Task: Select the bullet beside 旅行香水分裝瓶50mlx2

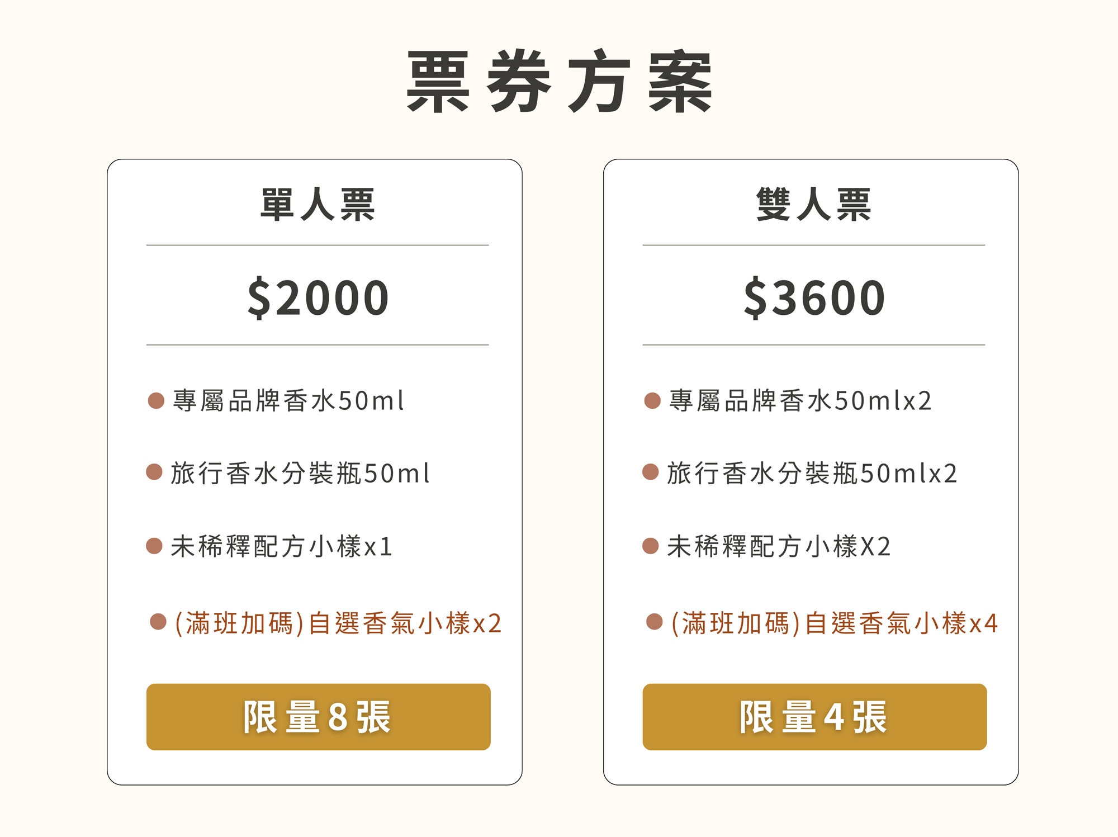Action: [651, 472]
